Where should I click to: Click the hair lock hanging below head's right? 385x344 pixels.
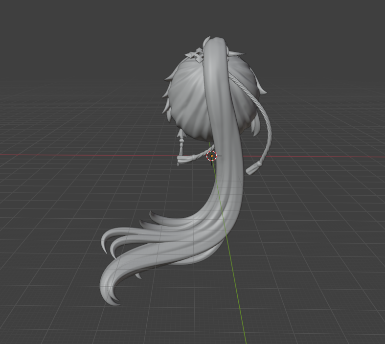[x=256, y=127]
